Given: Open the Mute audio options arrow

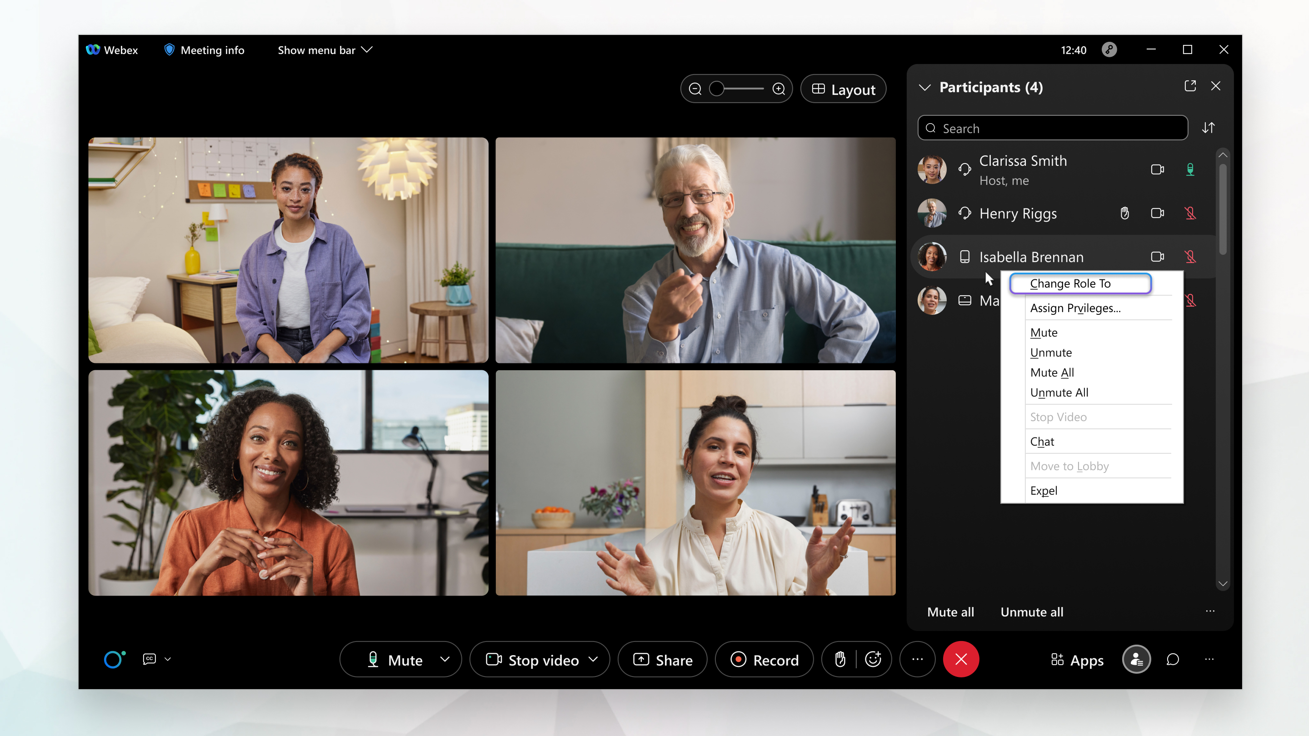Looking at the screenshot, I should [445, 659].
